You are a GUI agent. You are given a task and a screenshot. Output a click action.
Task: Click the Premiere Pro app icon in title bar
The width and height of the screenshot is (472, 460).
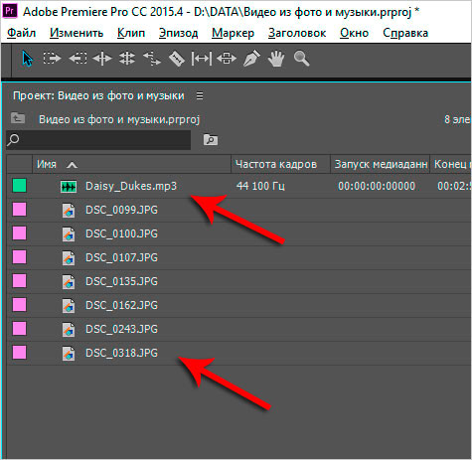pyautogui.click(x=10, y=12)
